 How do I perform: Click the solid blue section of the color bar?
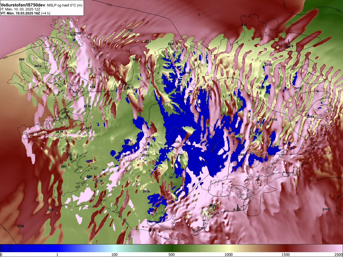(29, 248)
